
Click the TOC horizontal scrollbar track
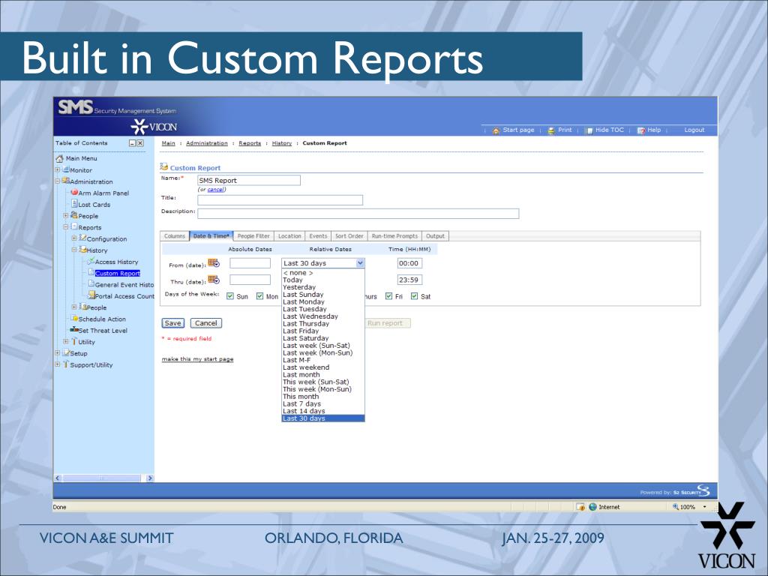pyautogui.click(x=103, y=478)
